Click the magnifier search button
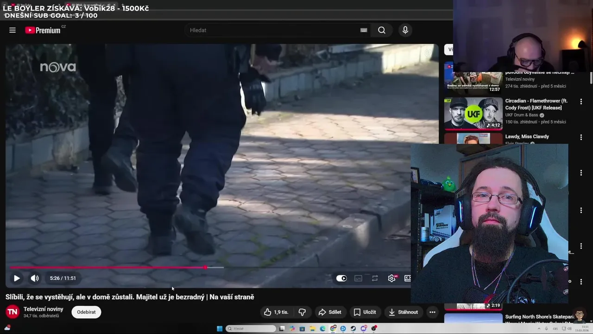The height and width of the screenshot is (334, 593). pyautogui.click(x=381, y=30)
